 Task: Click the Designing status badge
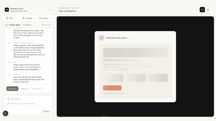27,25
